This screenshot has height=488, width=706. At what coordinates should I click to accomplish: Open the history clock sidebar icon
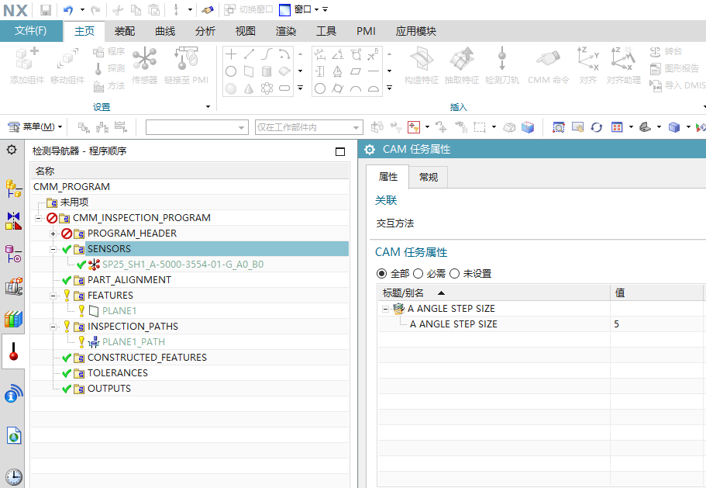(14, 476)
